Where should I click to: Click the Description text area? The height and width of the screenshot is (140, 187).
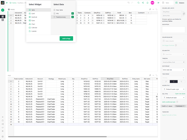[x=174, y=29]
